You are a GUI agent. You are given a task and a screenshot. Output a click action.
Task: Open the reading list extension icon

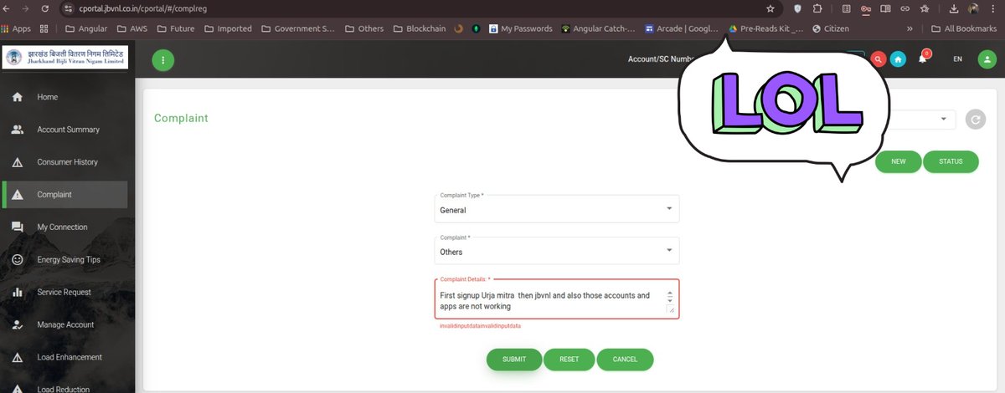pyautogui.click(x=846, y=8)
